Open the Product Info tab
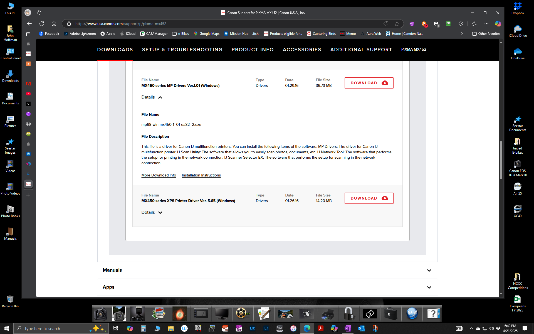The height and width of the screenshot is (334, 534). 253,50
